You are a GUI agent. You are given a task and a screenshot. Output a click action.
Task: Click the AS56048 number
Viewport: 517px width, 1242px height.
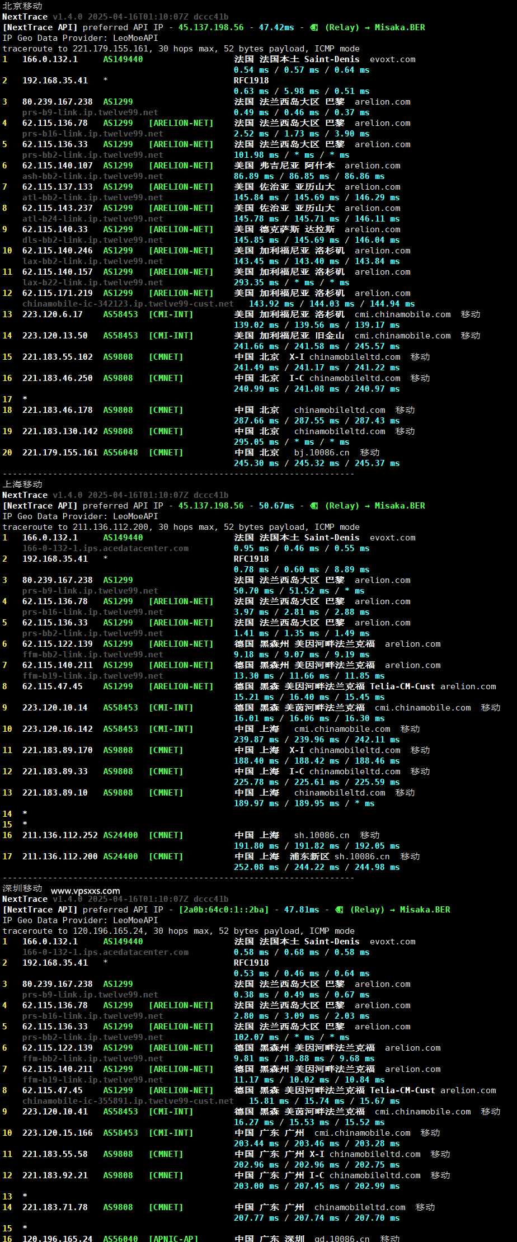point(120,453)
